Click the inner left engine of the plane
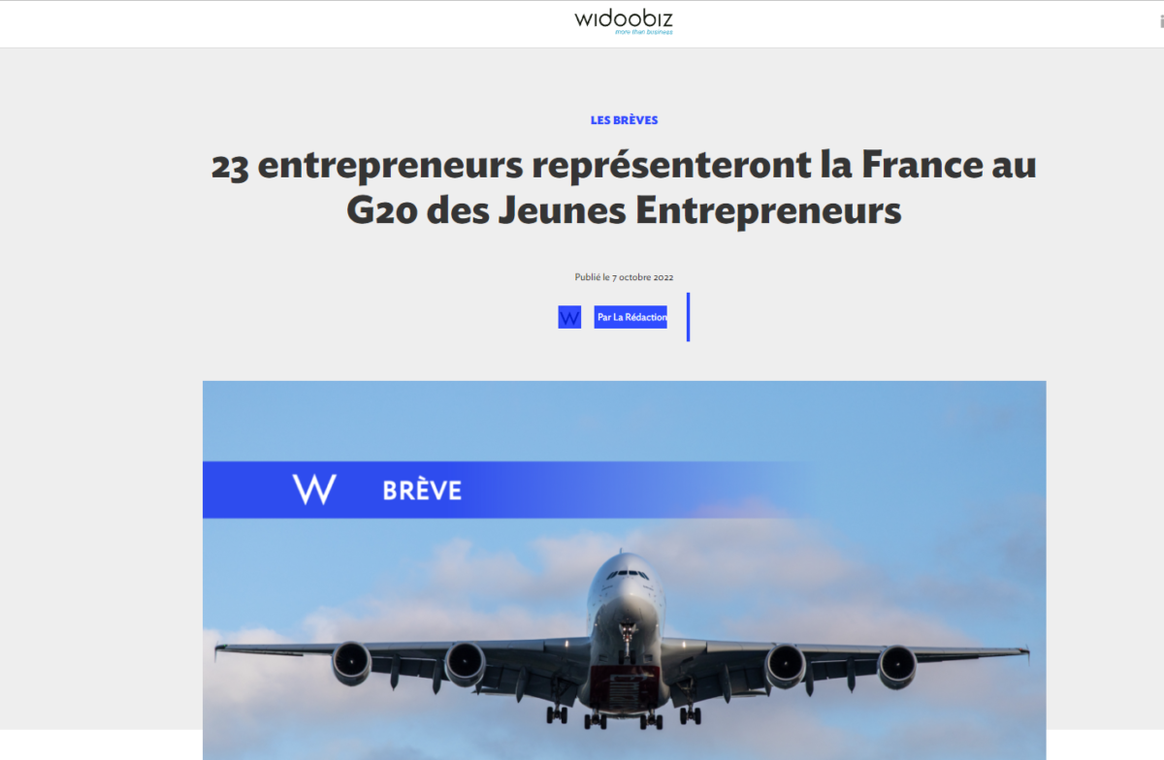 tap(466, 666)
